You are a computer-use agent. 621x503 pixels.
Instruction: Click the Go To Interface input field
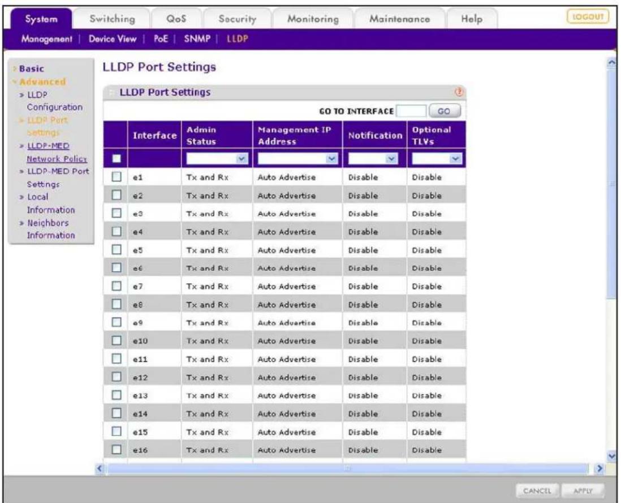(x=411, y=111)
